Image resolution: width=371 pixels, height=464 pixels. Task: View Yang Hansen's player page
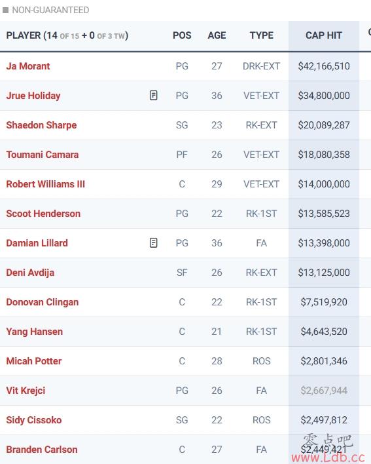(34, 332)
